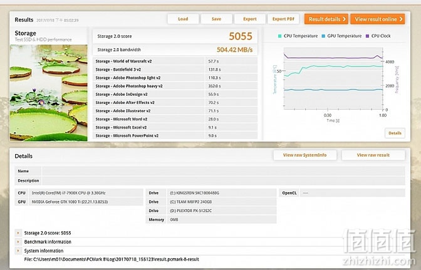Select the Storage - Microsoft Word v2 row
The width and height of the screenshot is (421, 270).
[175, 119]
